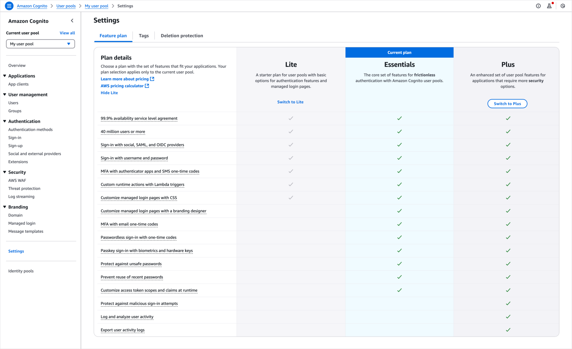Click Passkey sign-in with biometrics and hardware keys

click(x=147, y=251)
